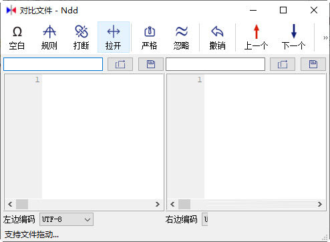Image resolution: width=330 pixels, height=242 pixels.
Task: Click the 左边编码 label
Action: tap(19, 219)
